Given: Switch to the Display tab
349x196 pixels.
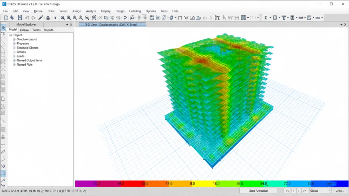Looking at the screenshot, I should pos(24,30).
